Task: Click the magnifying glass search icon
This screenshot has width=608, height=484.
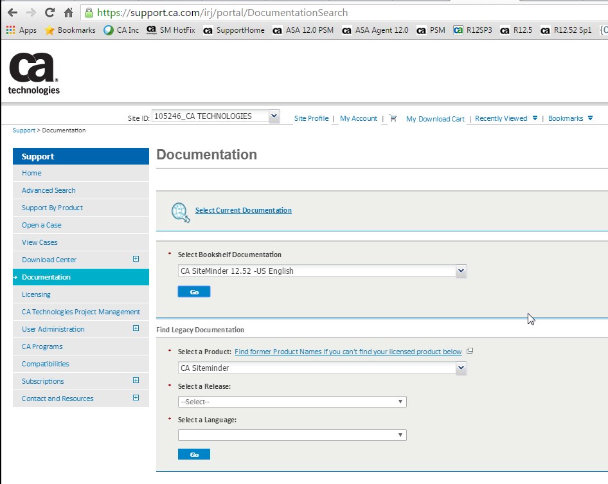Action: click(179, 210)
